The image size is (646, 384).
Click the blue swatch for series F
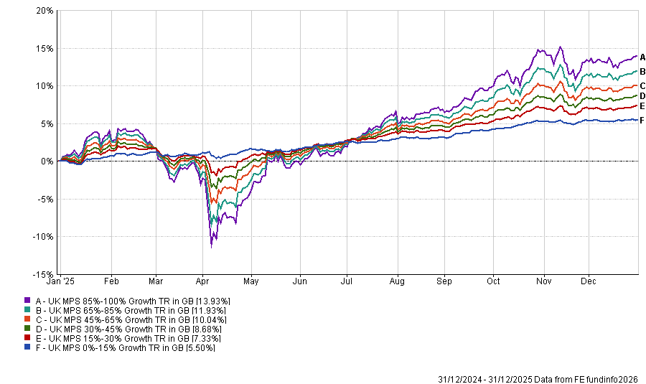point(27,347)
